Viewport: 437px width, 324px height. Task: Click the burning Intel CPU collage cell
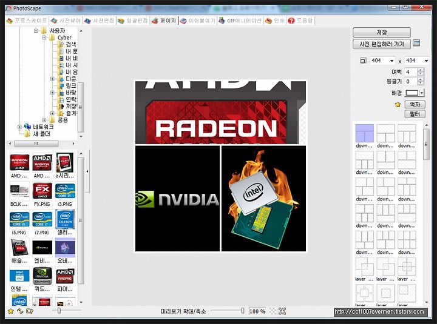[x=263, y=199]
